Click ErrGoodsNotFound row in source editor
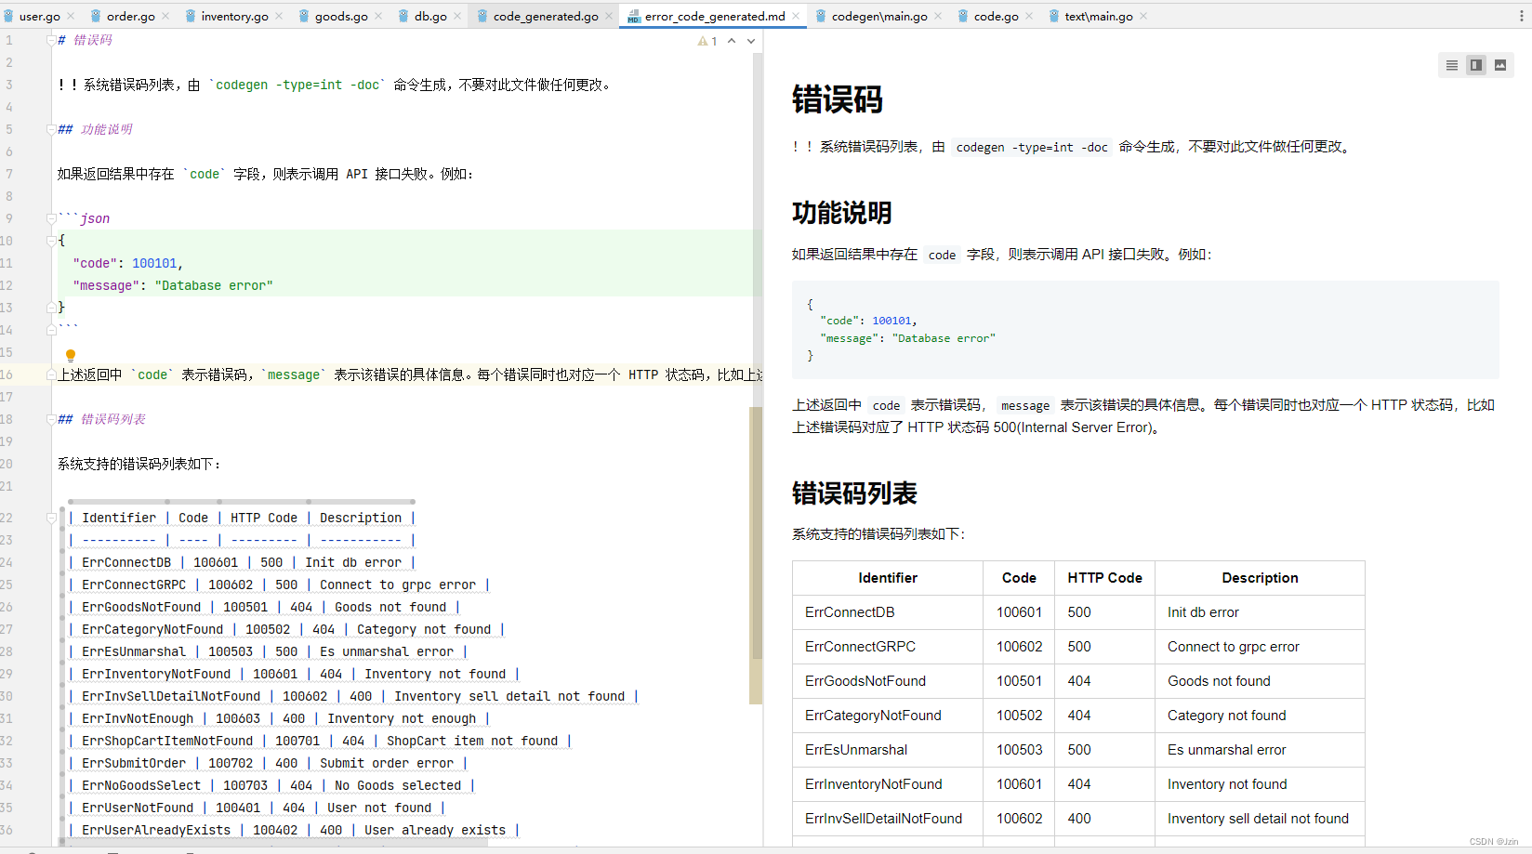Image resolution: width=1532 pixels, height=854 pixels. coord(264,607)
